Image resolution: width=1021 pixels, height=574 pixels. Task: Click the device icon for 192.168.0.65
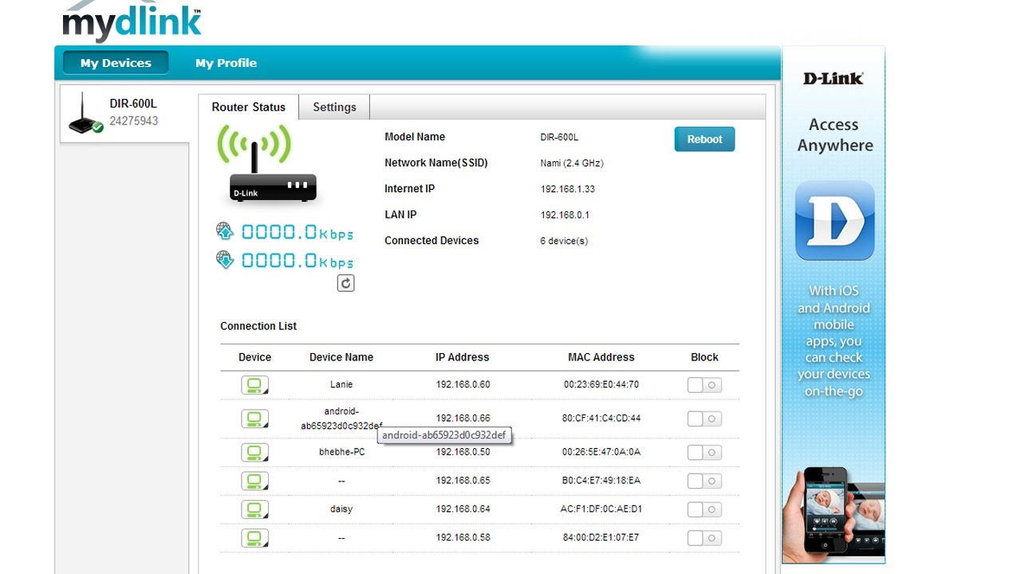(x=254, y=481)
